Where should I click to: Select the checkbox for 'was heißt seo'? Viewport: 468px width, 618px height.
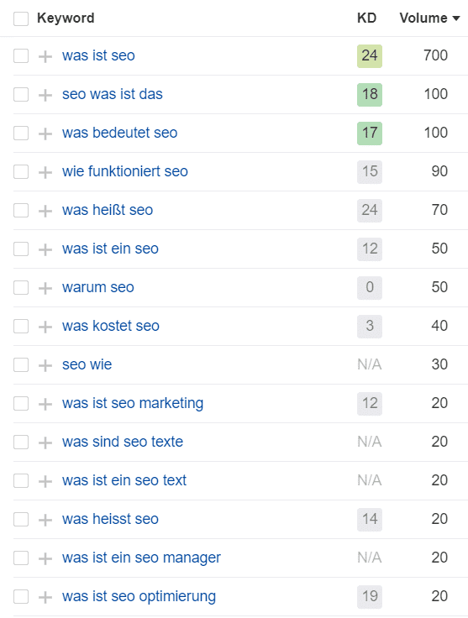(x=21, y=211)
